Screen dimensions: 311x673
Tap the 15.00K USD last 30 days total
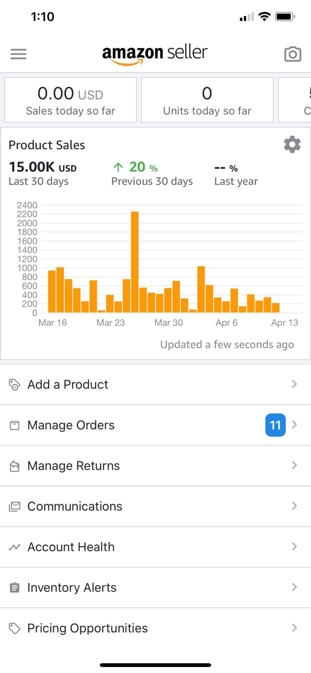pyautogui.click(x=43, y=167)
